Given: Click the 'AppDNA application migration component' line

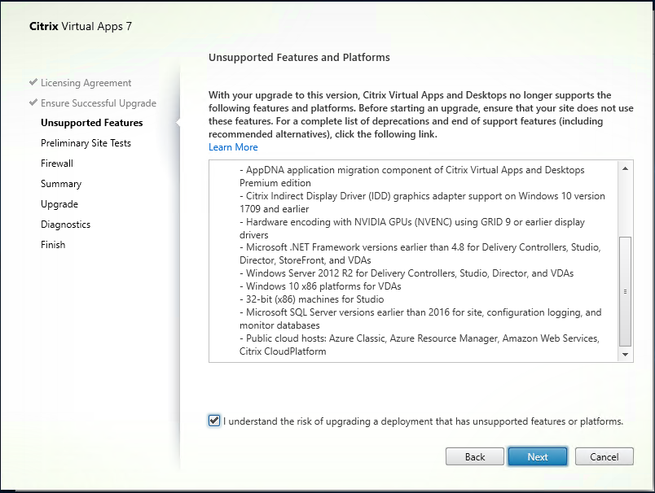Looking at the screenshot, I should point(412,177).
